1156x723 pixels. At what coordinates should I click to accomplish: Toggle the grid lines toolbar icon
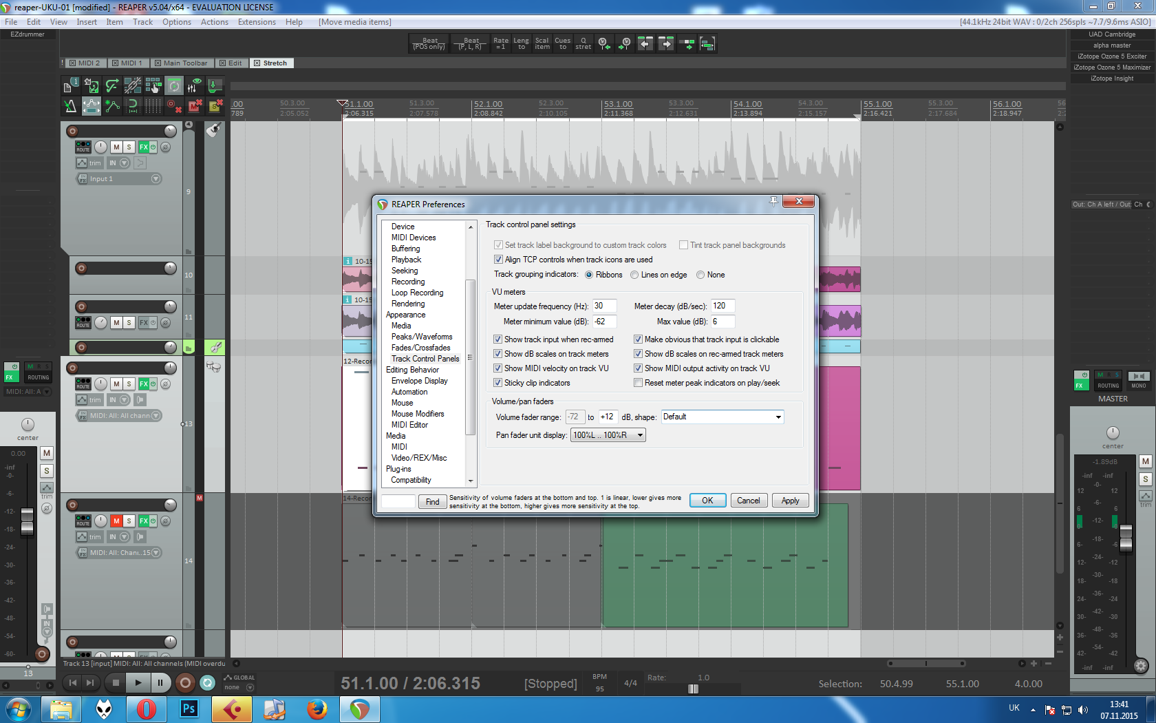pos(153,106)
